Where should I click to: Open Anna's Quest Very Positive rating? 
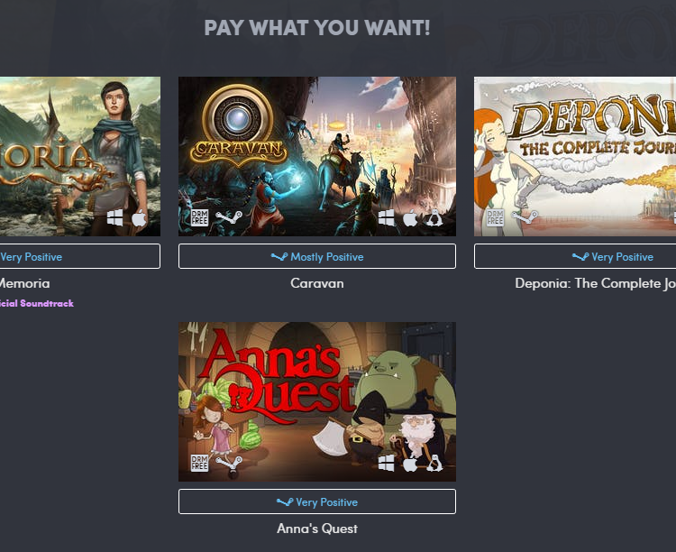click(x=317, y=501)
